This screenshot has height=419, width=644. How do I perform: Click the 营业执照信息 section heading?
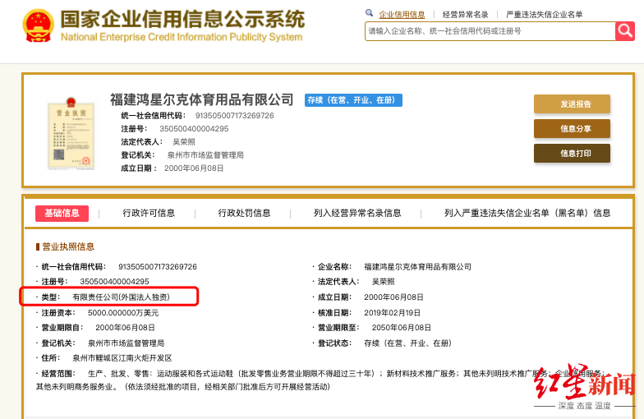[68, 246]
